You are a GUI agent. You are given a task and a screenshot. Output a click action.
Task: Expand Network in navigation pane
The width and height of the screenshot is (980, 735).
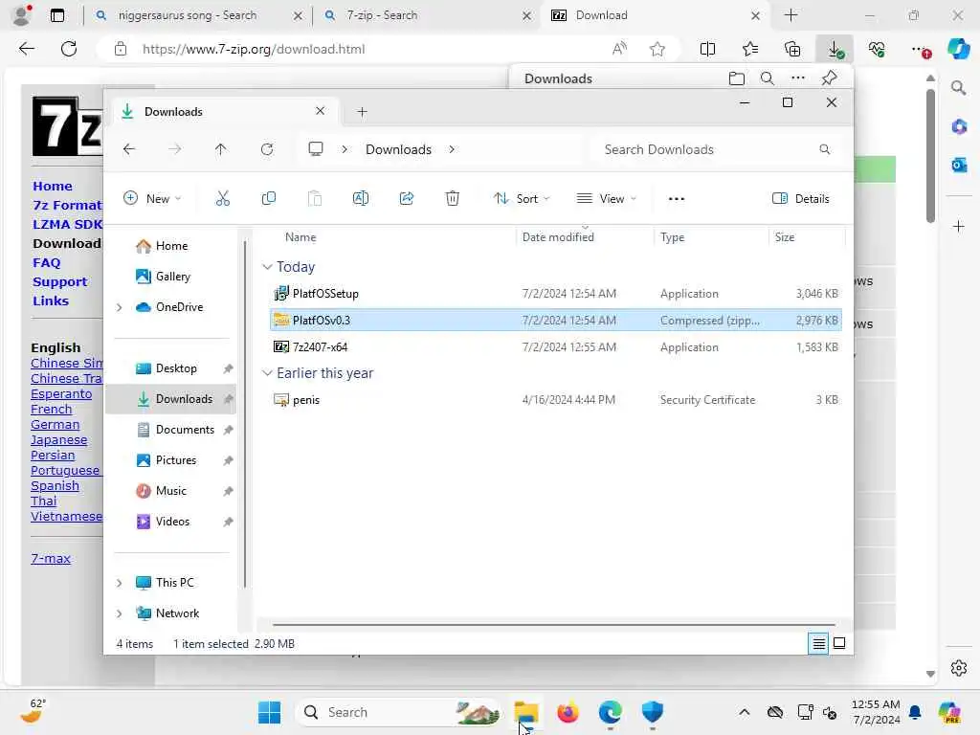click(x=120, y=613)
